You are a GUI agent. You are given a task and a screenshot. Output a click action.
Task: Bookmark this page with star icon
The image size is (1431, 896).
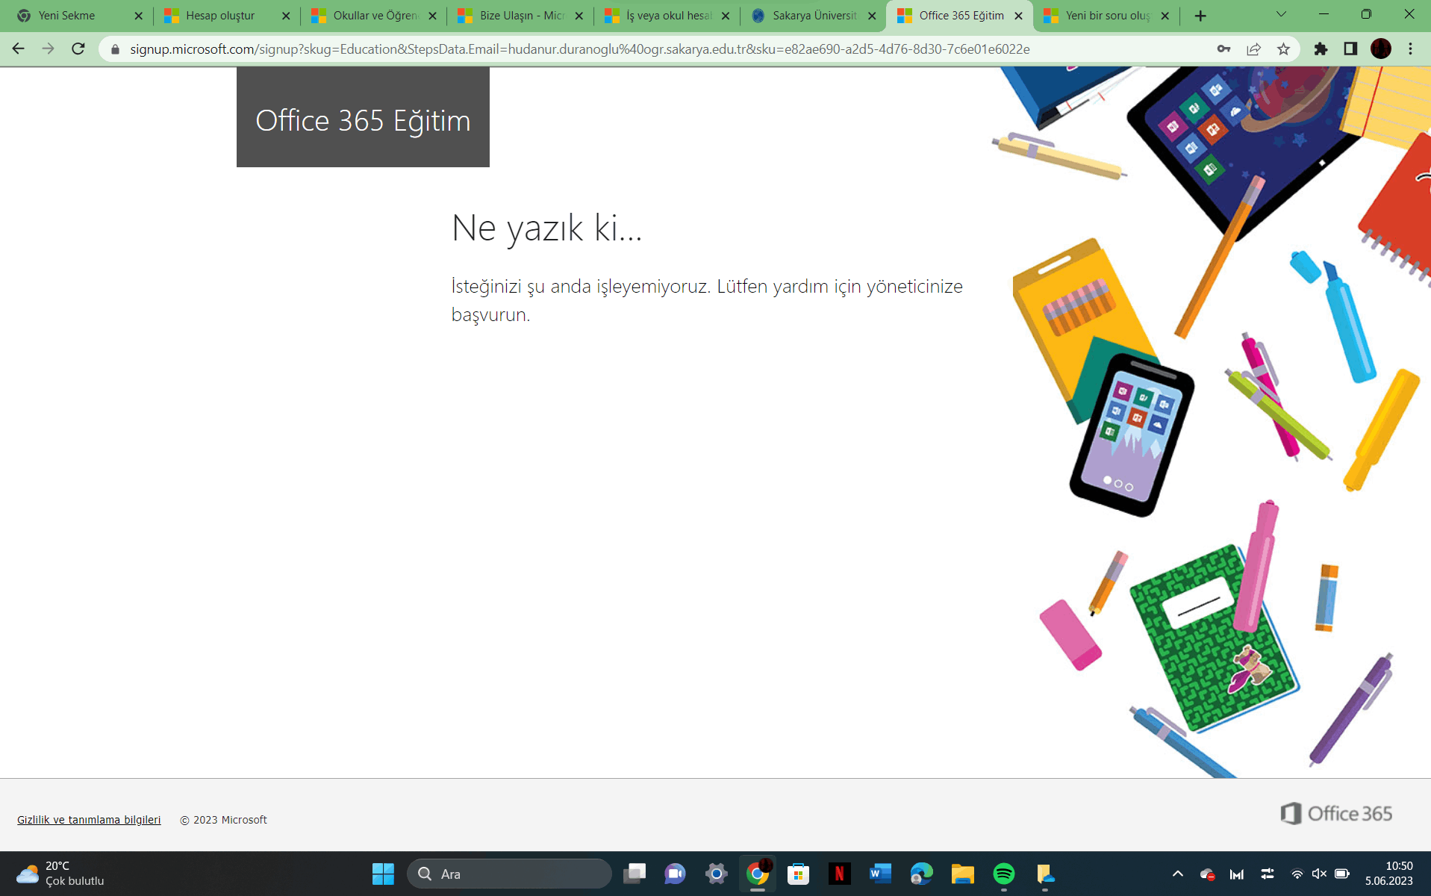(x=1283, y=49)
